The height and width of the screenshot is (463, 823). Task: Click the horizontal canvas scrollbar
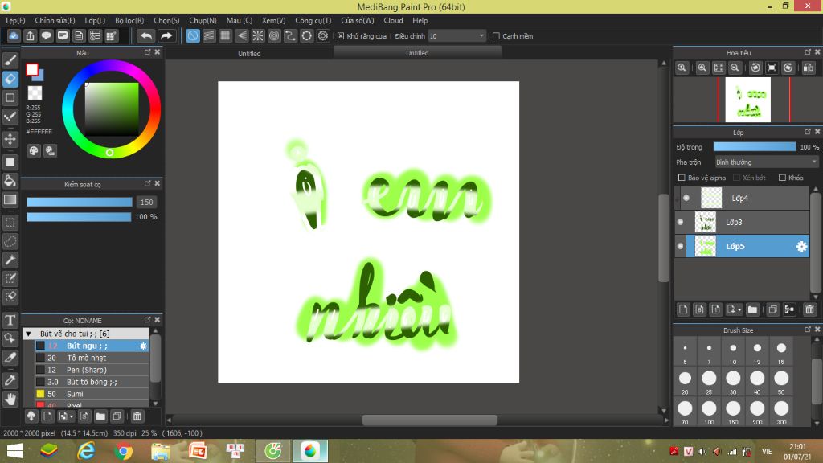click(x=429, y=420)
